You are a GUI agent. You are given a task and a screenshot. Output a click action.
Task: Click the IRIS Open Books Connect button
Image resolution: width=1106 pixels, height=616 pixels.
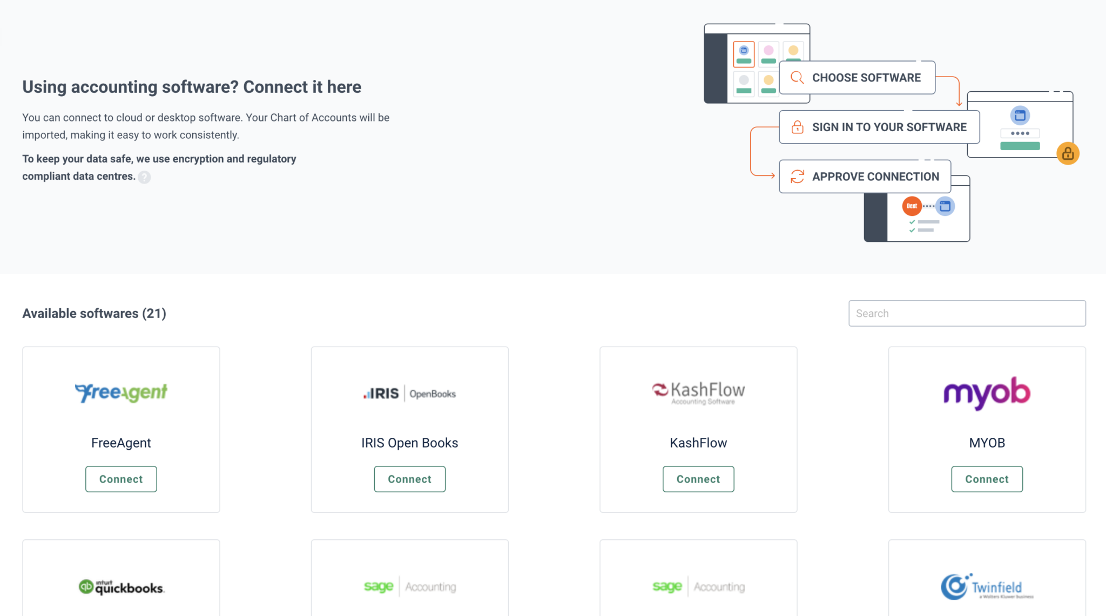click(410, 479)
